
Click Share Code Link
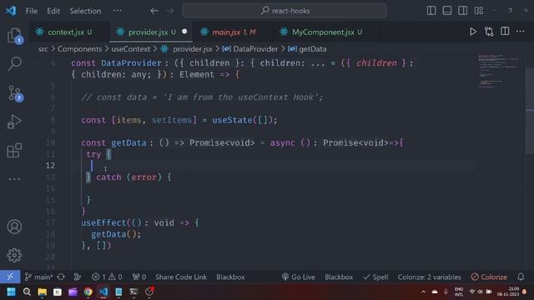pyautogui.click(x=181, y=277)
